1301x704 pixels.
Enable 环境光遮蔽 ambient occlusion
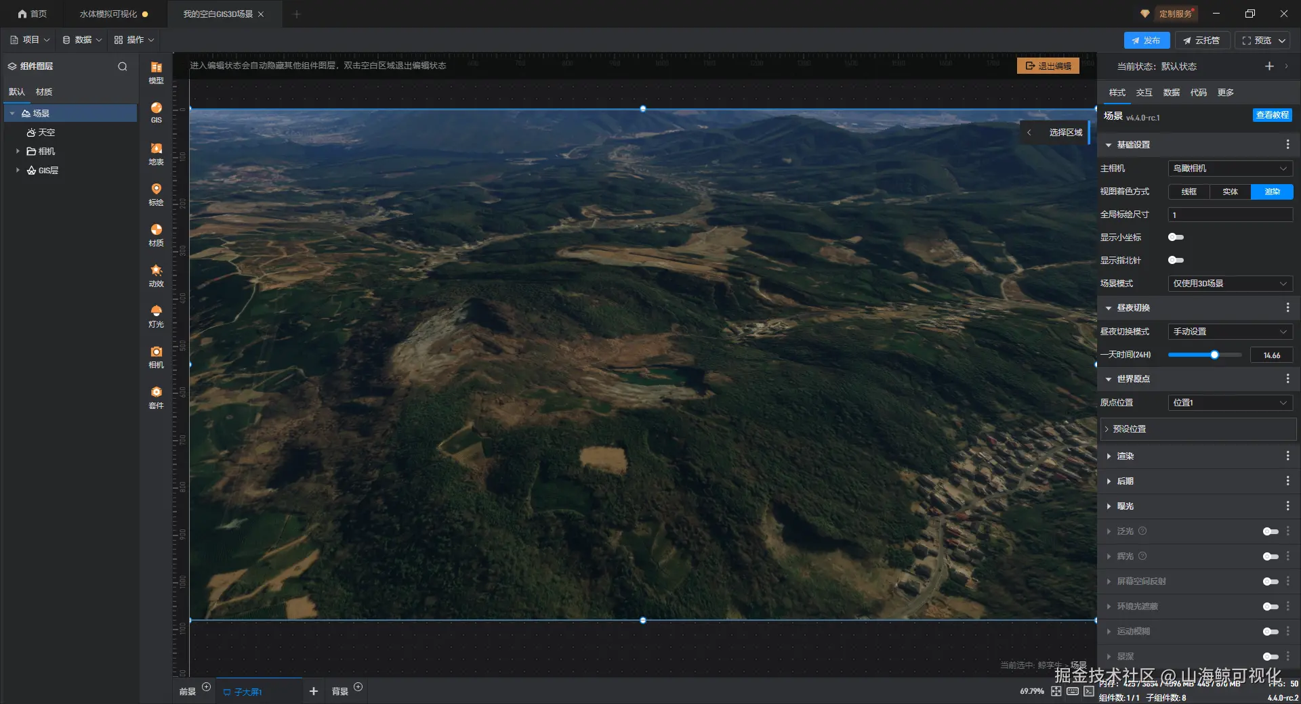(x=1271, y=607)
